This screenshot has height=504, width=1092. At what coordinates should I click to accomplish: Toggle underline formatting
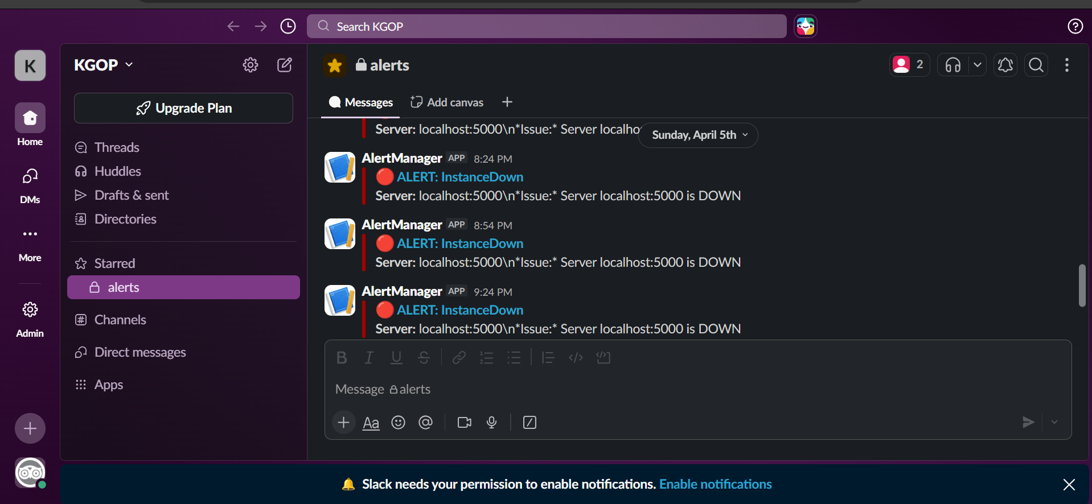tap(396, 357)
